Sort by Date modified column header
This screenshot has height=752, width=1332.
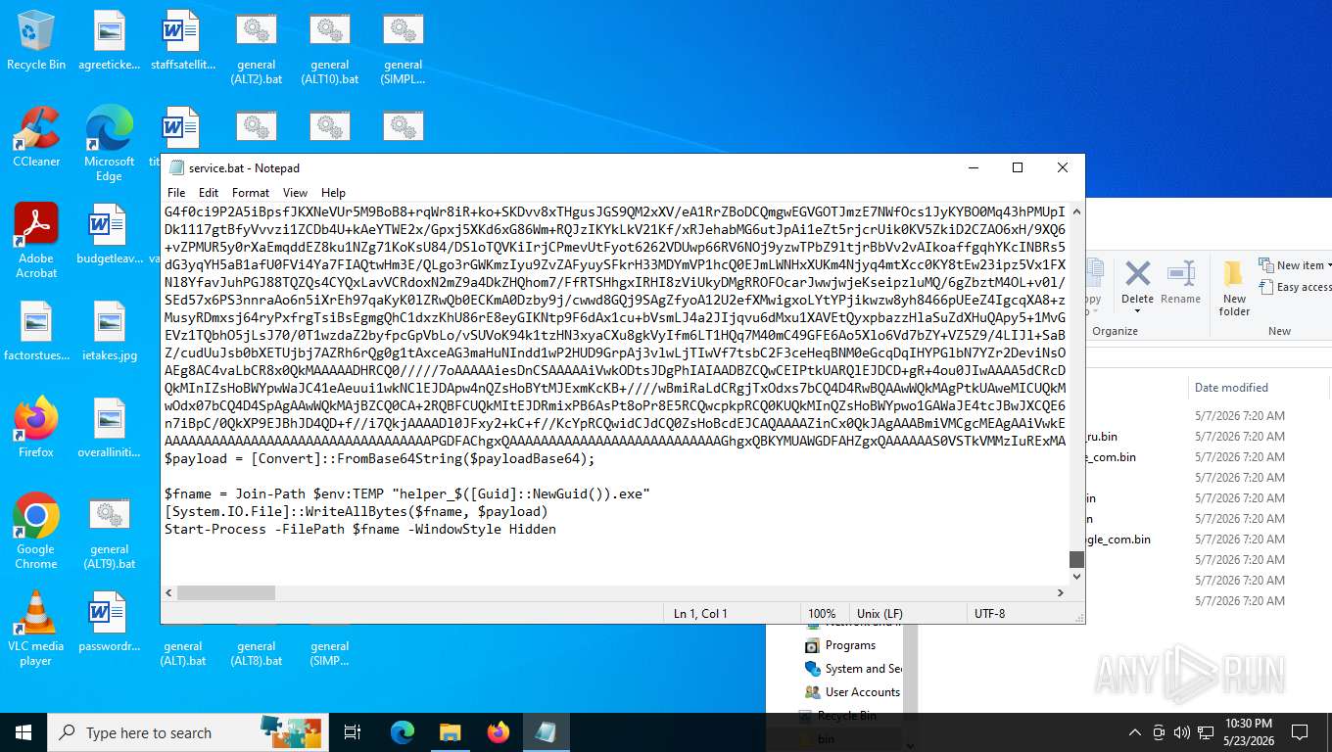coord(1231,388)
